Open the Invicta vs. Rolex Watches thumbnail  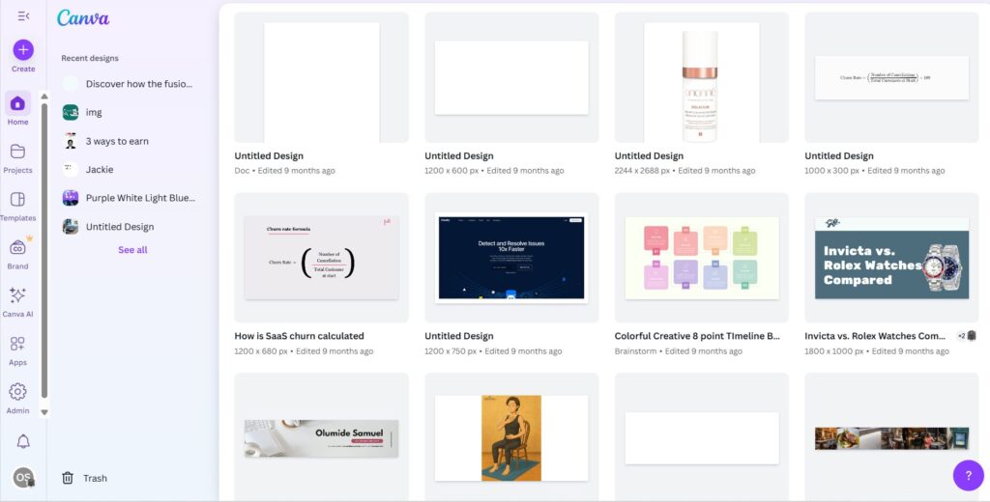coord(891,258)
